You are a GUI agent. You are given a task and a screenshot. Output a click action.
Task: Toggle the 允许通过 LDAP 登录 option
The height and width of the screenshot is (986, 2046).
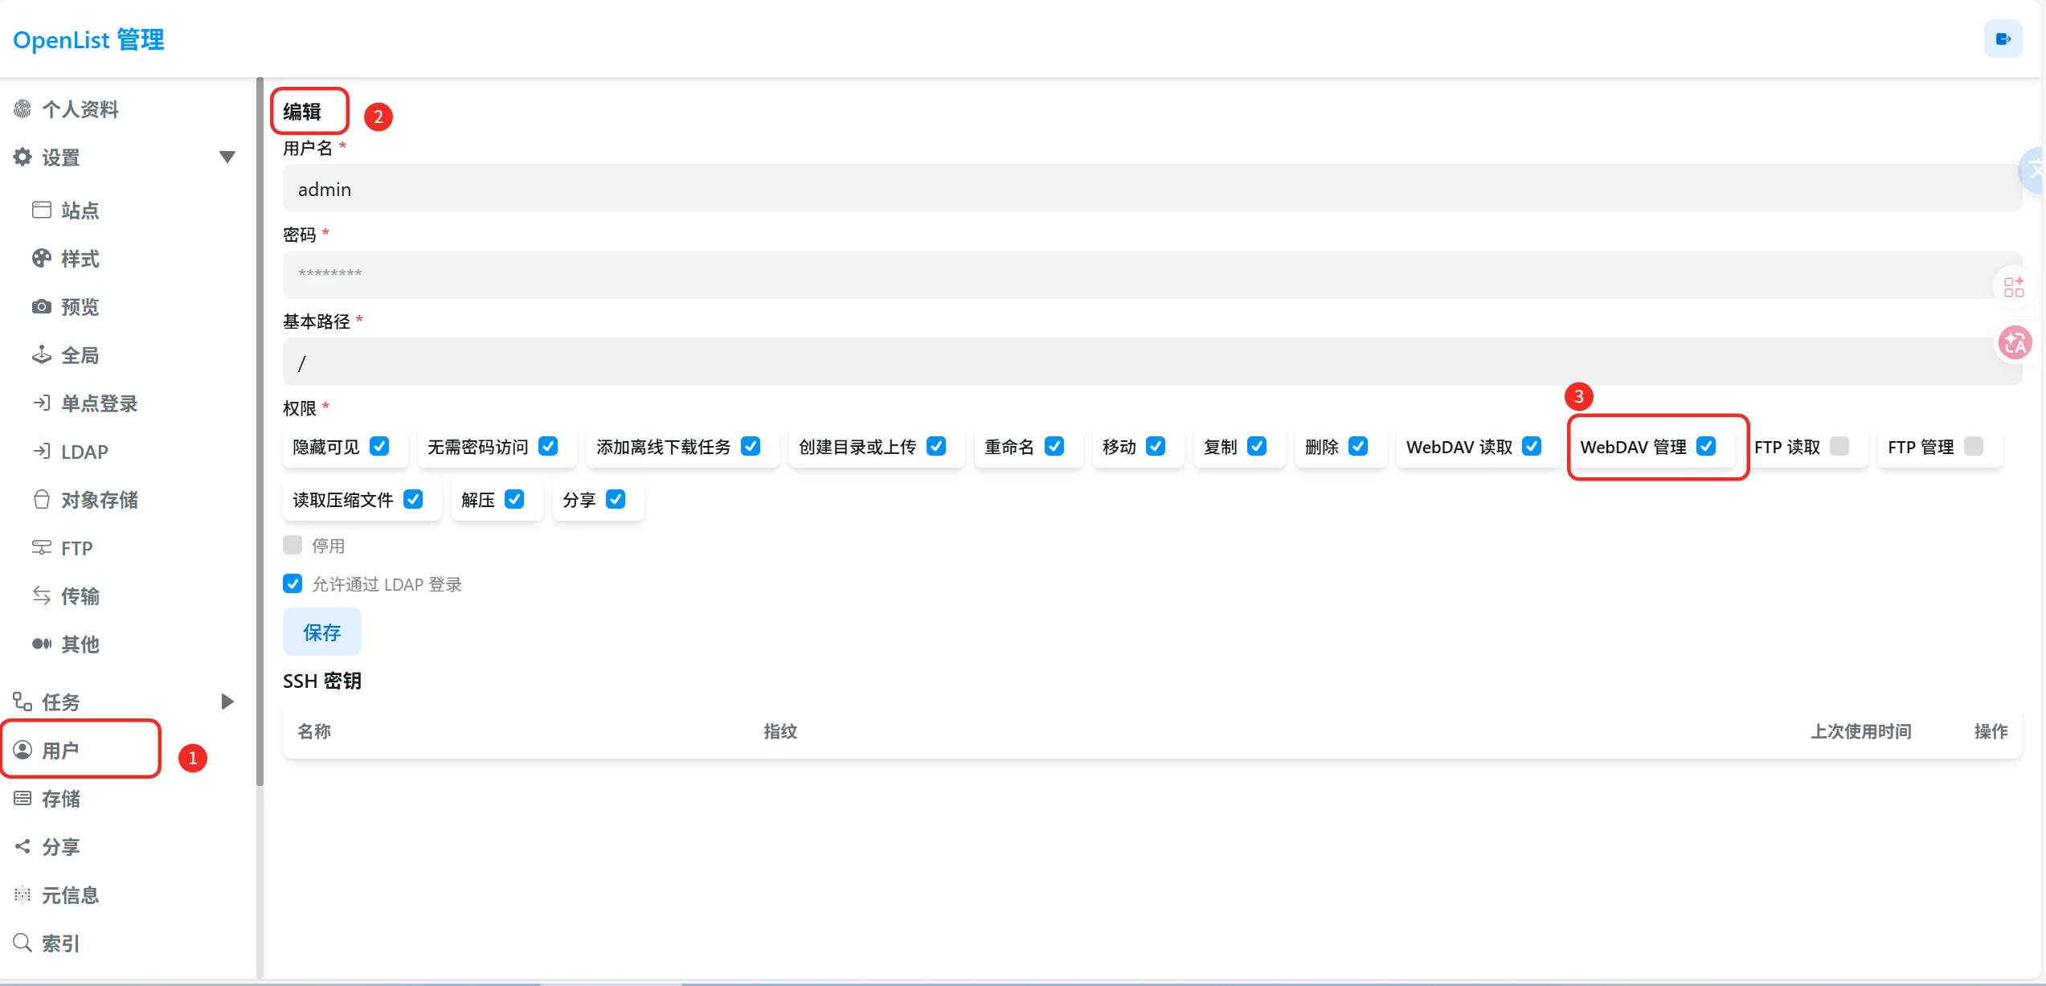click(292, 583)
